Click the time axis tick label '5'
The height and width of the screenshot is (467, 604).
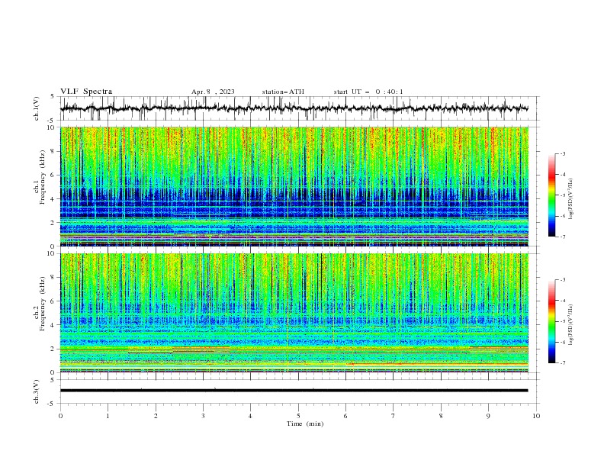[298, 416]
